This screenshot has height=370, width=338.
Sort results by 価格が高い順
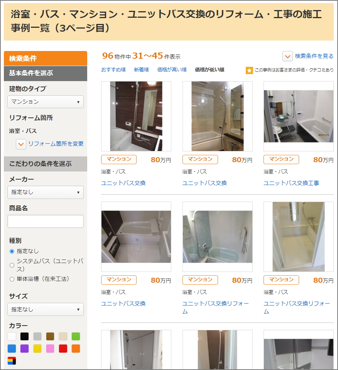point(172,70)
